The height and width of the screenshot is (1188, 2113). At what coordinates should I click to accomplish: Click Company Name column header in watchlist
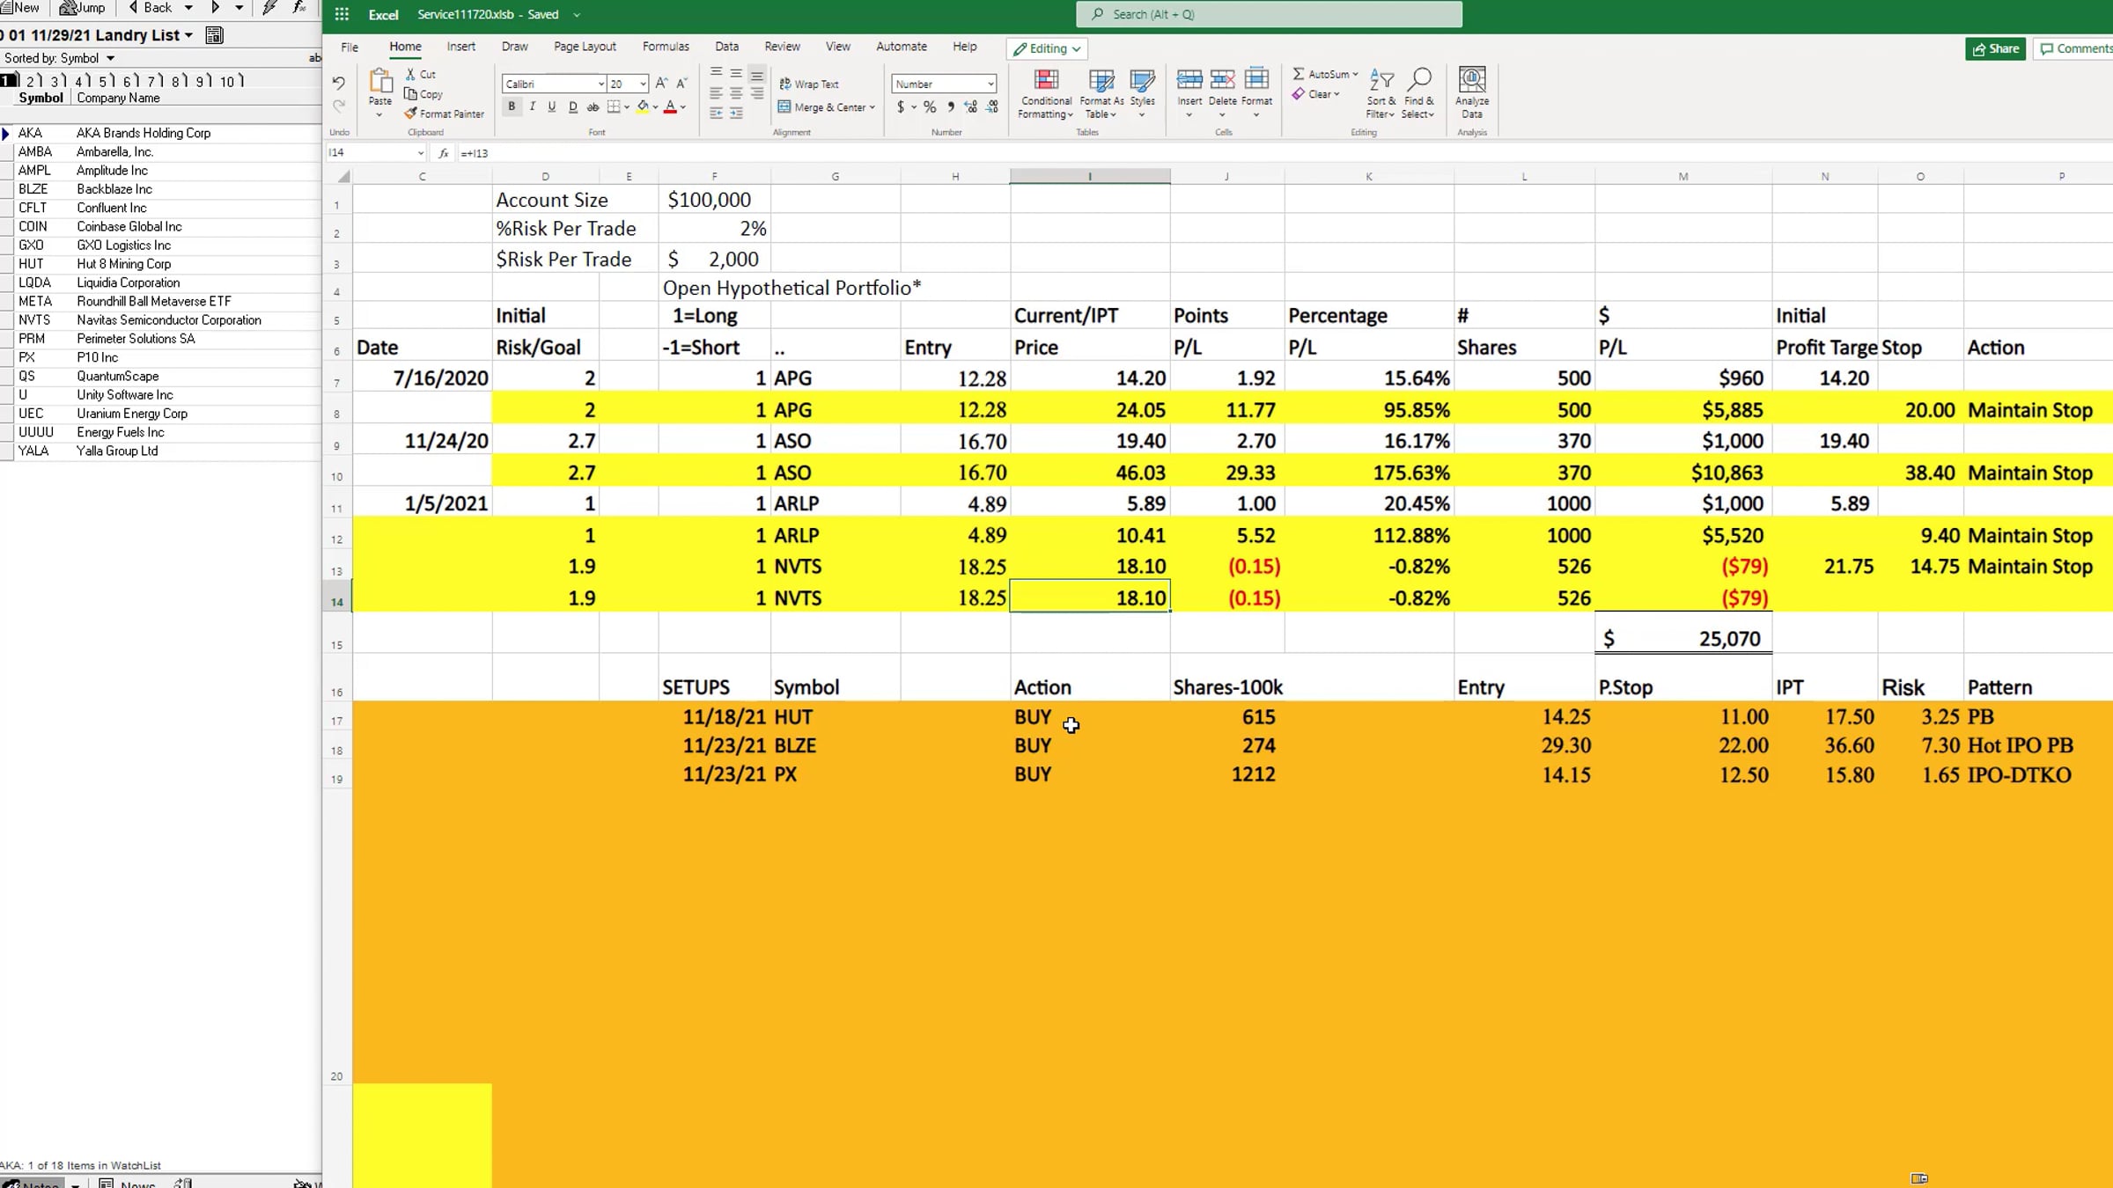point(118,98)
